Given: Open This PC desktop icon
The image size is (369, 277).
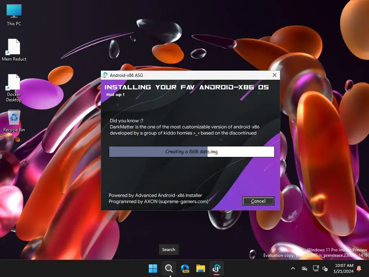Looking at the screenshot, I should click(x=14, y=15).
